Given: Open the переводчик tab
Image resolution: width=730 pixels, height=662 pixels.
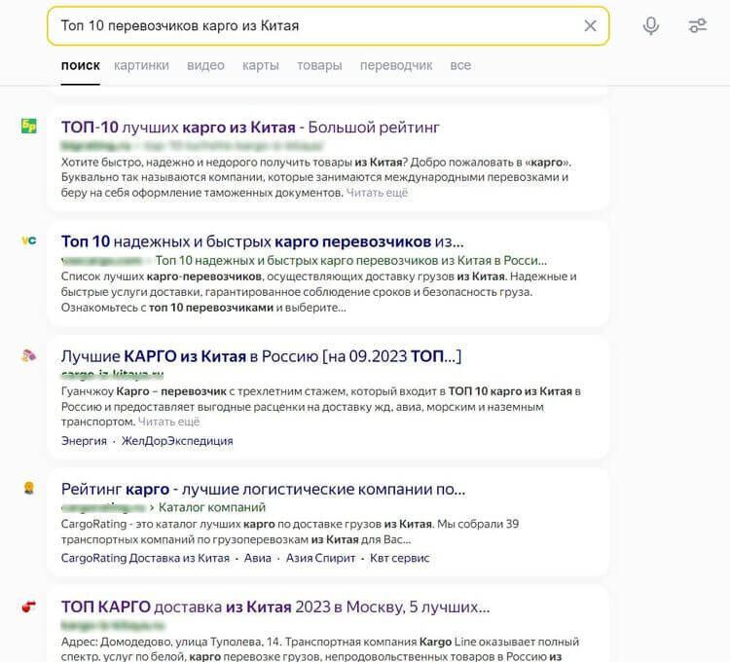Looking at the screenshot, I should point(396,65).
